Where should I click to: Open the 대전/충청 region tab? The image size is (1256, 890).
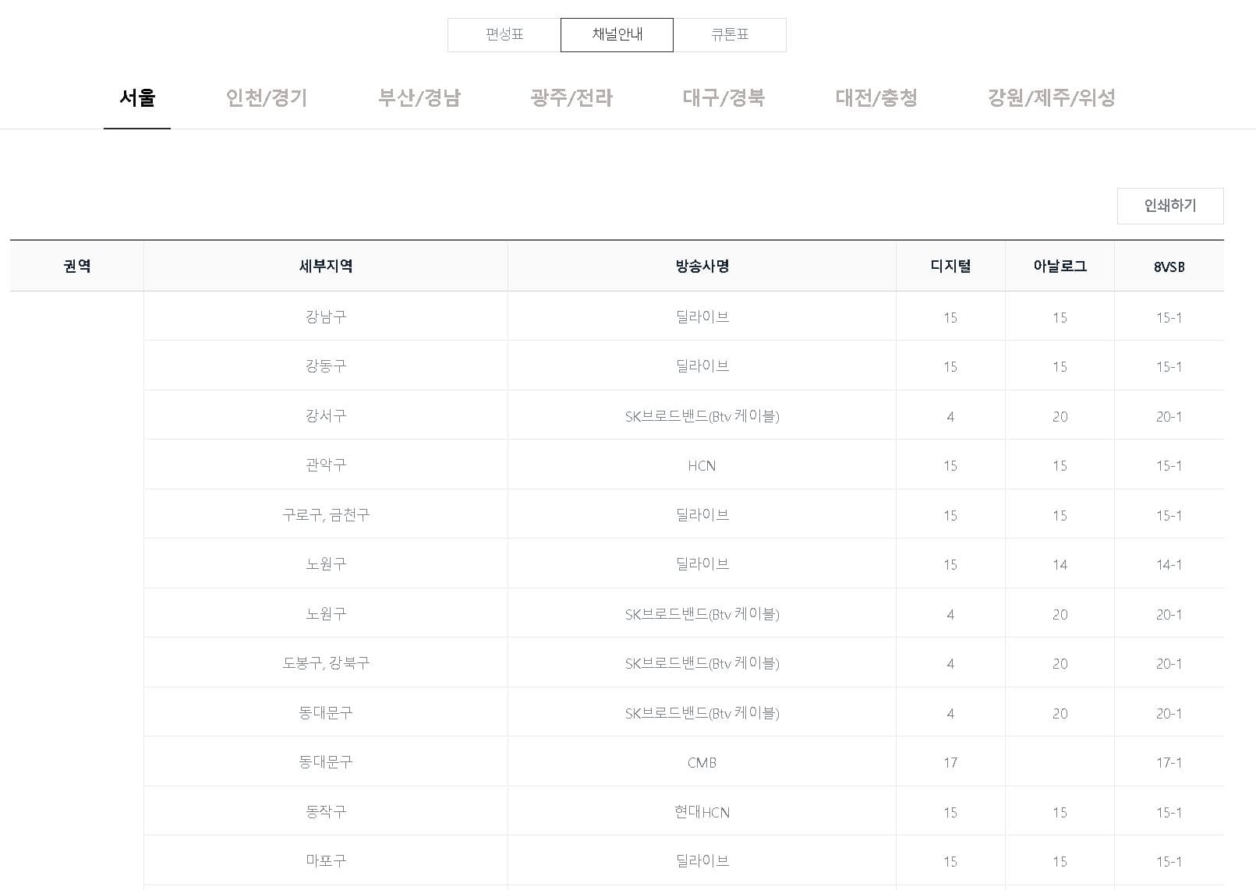pyautogui.click(x=876, y=98)
